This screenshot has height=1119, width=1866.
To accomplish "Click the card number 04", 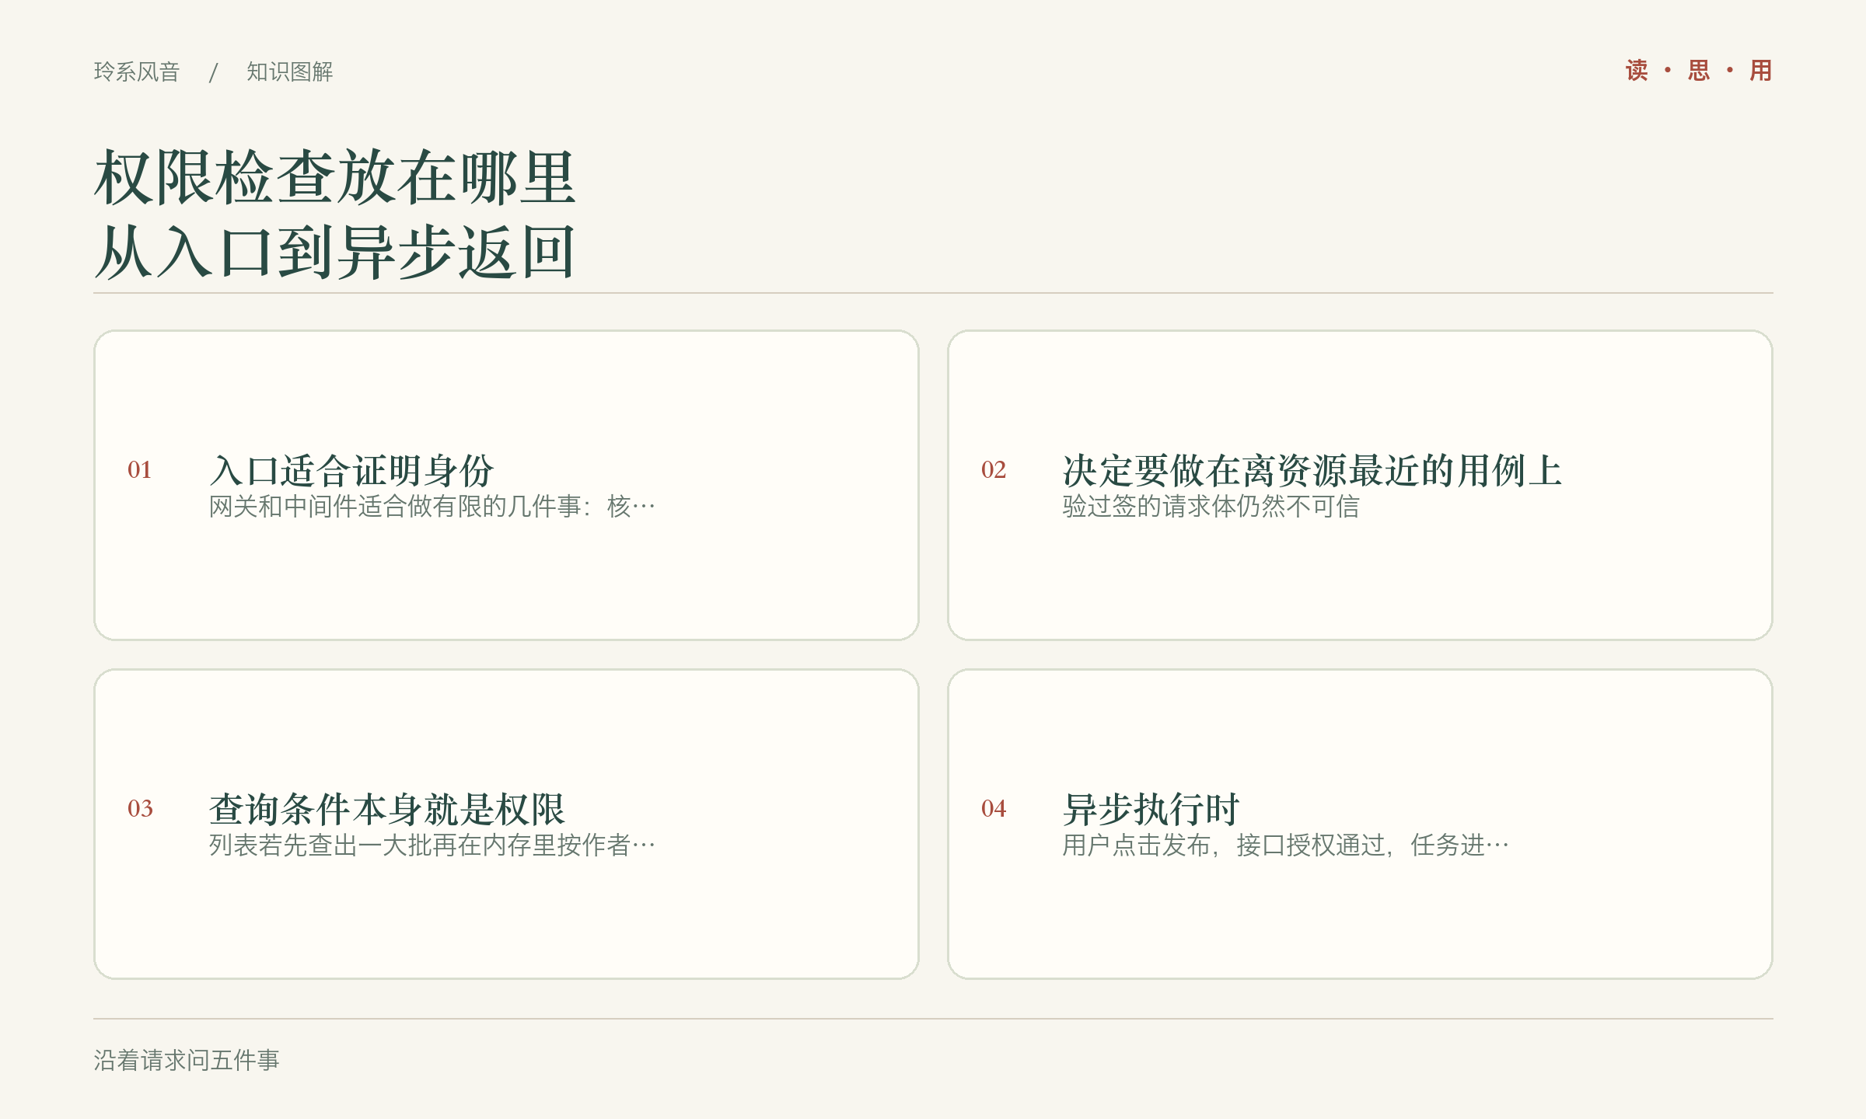I will tap(994, 808).
